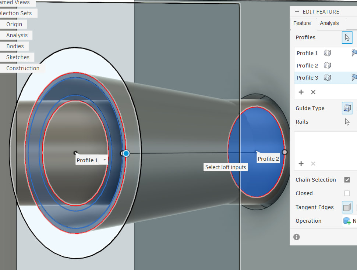Select Analysis in the browser tree
Viewport: 357px width, 270px height.
[x=17, y=35]
